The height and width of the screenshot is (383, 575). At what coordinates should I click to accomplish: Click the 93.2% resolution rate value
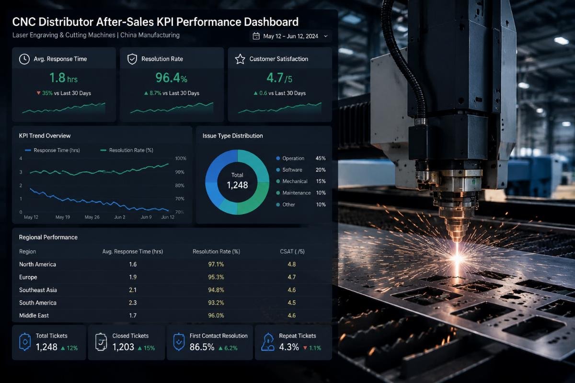coord(216,303)
